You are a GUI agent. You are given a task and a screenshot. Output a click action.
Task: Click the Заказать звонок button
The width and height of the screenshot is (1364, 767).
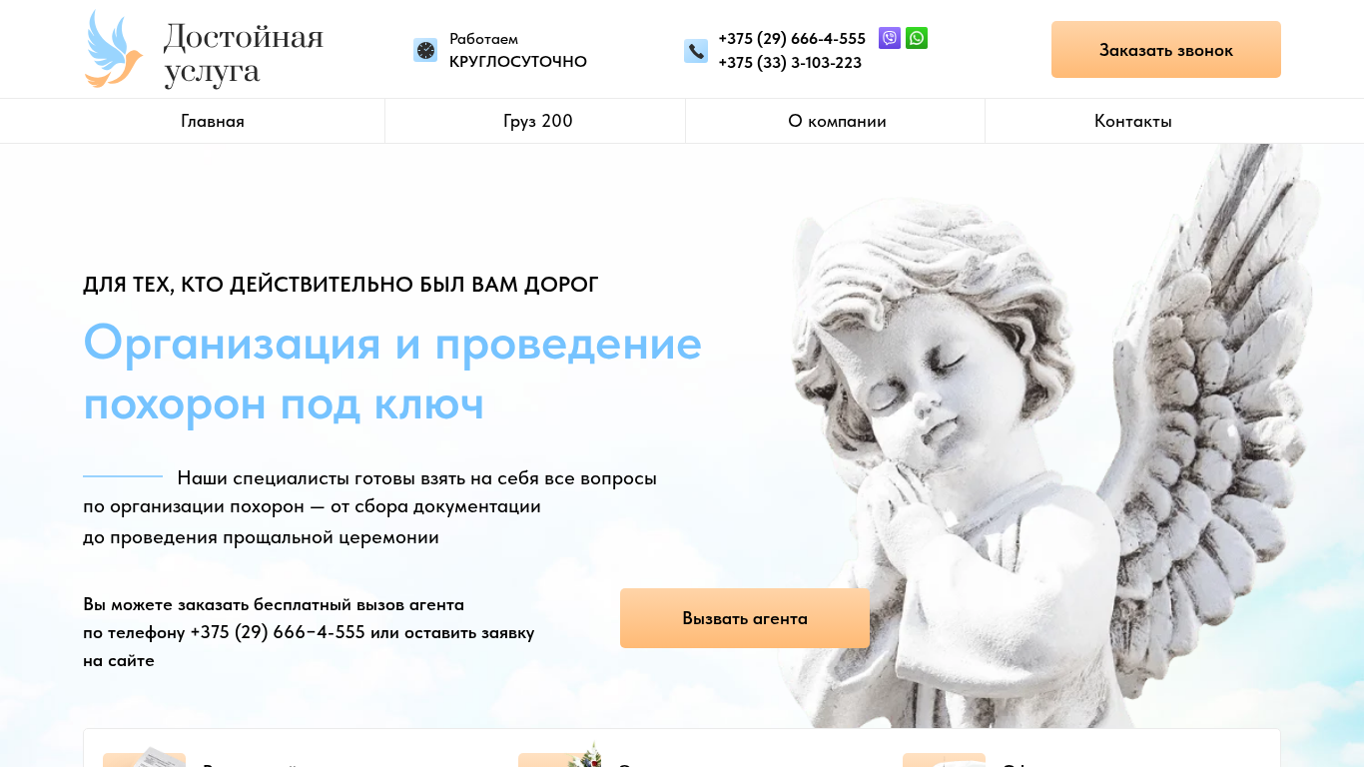pyautogui.click(x=1166, y=50)
